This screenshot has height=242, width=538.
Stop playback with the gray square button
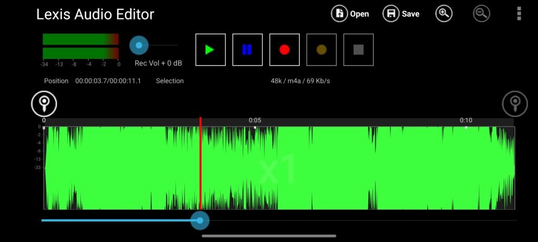[358, 50]
